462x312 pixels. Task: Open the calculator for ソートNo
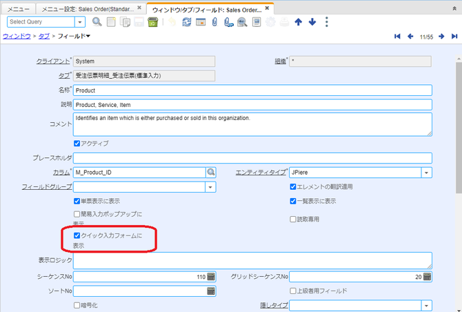(x=211, y=291)
